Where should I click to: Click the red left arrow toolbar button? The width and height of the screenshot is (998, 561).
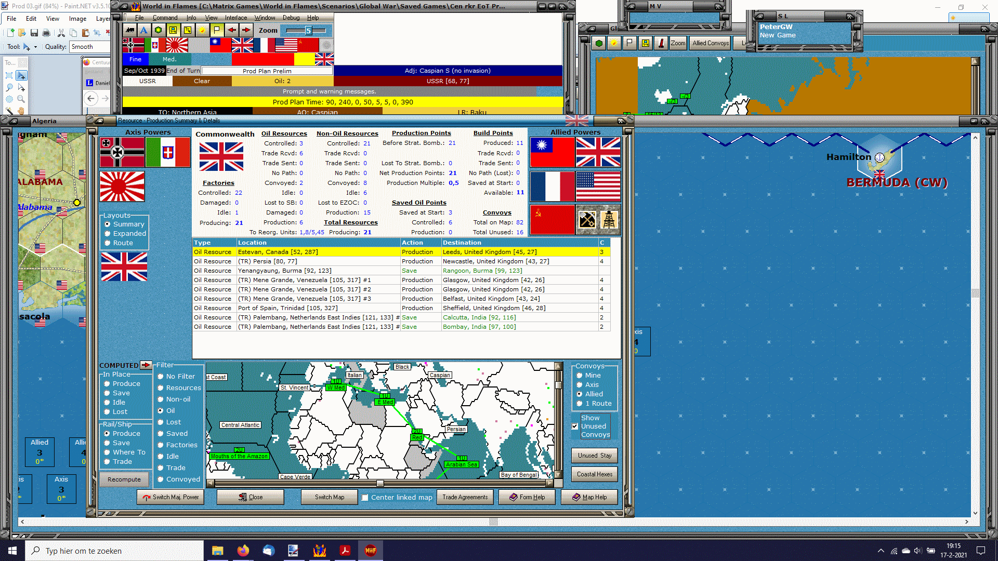(231, 30)
